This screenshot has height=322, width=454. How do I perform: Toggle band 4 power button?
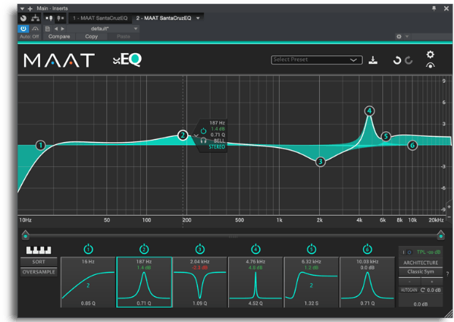(255, 249)
